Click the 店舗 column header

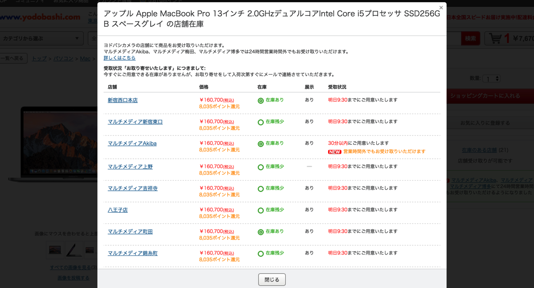coord(112,87)
